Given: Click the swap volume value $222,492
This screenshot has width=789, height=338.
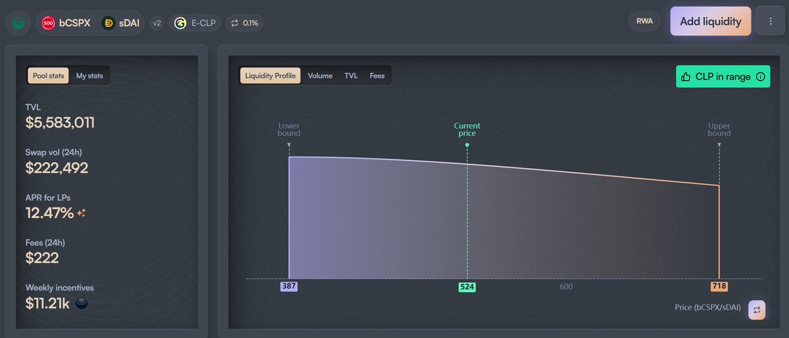Looking at the screenshot, I should (57, 168).
